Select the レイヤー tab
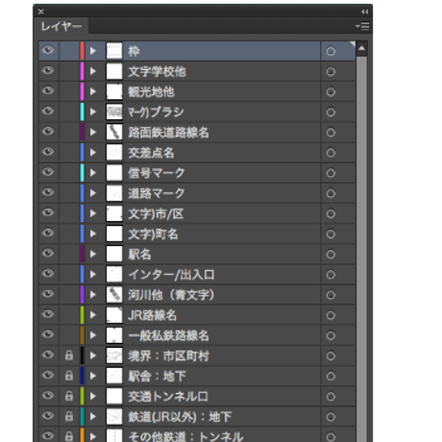The image size is (442, 442). point(61,26)
